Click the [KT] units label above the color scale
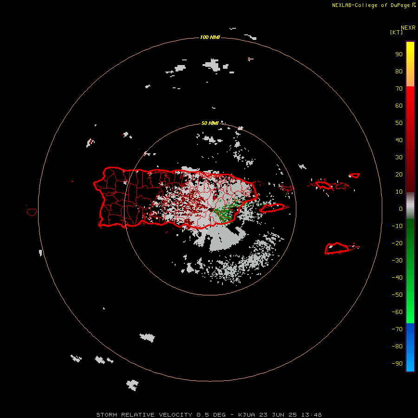The height and width of the screenshot is (418, 418). click(396, 32)
